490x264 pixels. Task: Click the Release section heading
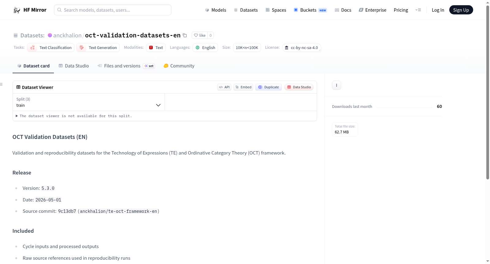pos(22,173)
